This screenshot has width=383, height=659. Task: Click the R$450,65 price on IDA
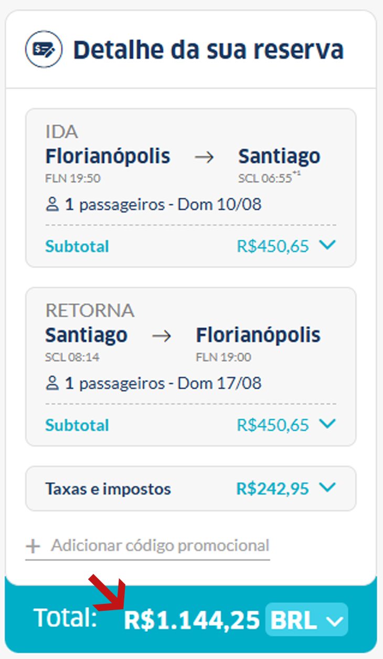[x=273, y=246]
